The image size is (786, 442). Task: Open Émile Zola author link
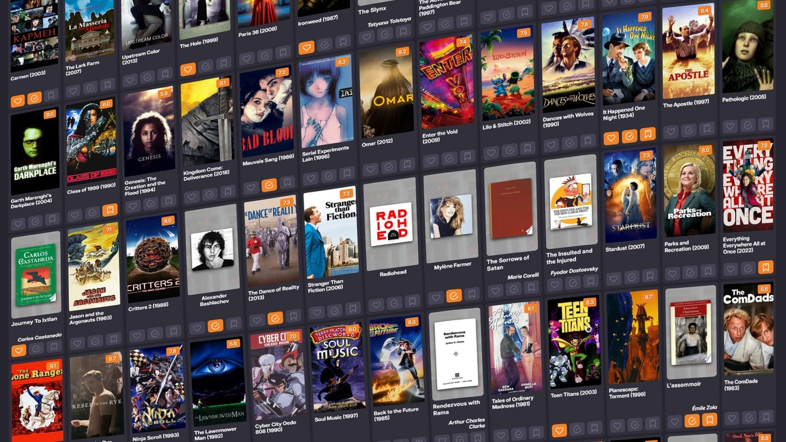point(704,408)
